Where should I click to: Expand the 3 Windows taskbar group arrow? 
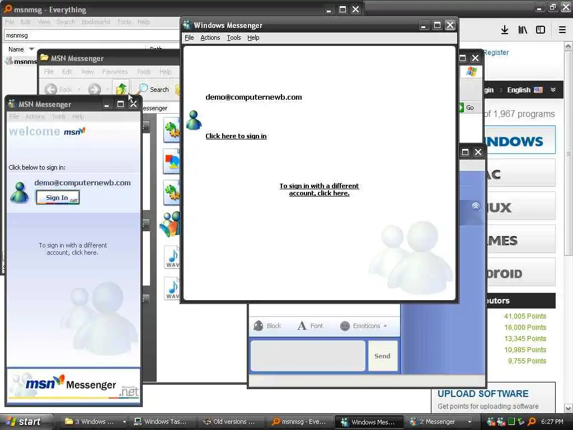click(x=124, y=422)
